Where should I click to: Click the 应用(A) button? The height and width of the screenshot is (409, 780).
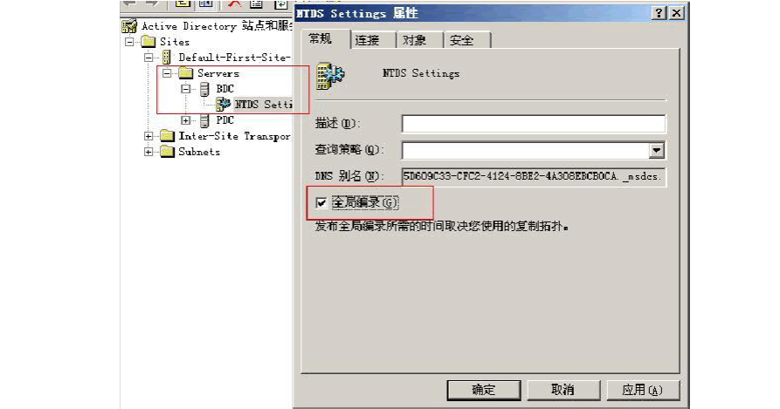[642, 390]
